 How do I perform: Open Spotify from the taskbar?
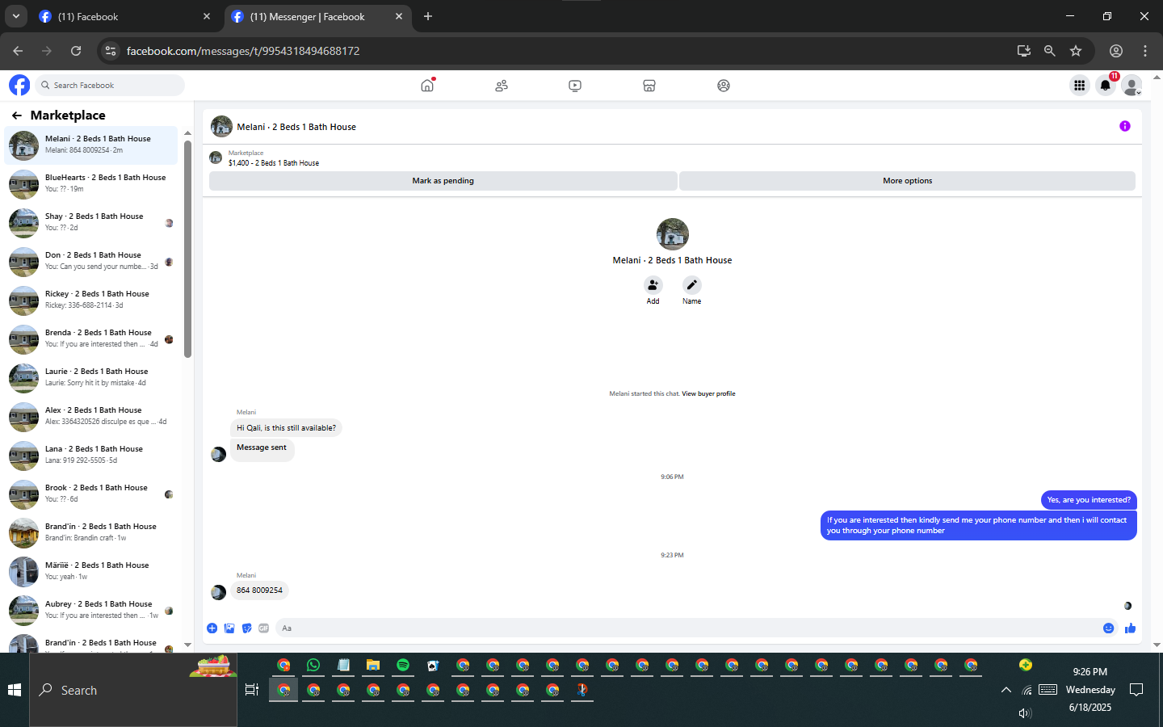403,666
